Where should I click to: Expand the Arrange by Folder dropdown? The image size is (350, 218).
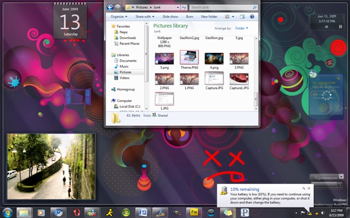click(242, 28)
